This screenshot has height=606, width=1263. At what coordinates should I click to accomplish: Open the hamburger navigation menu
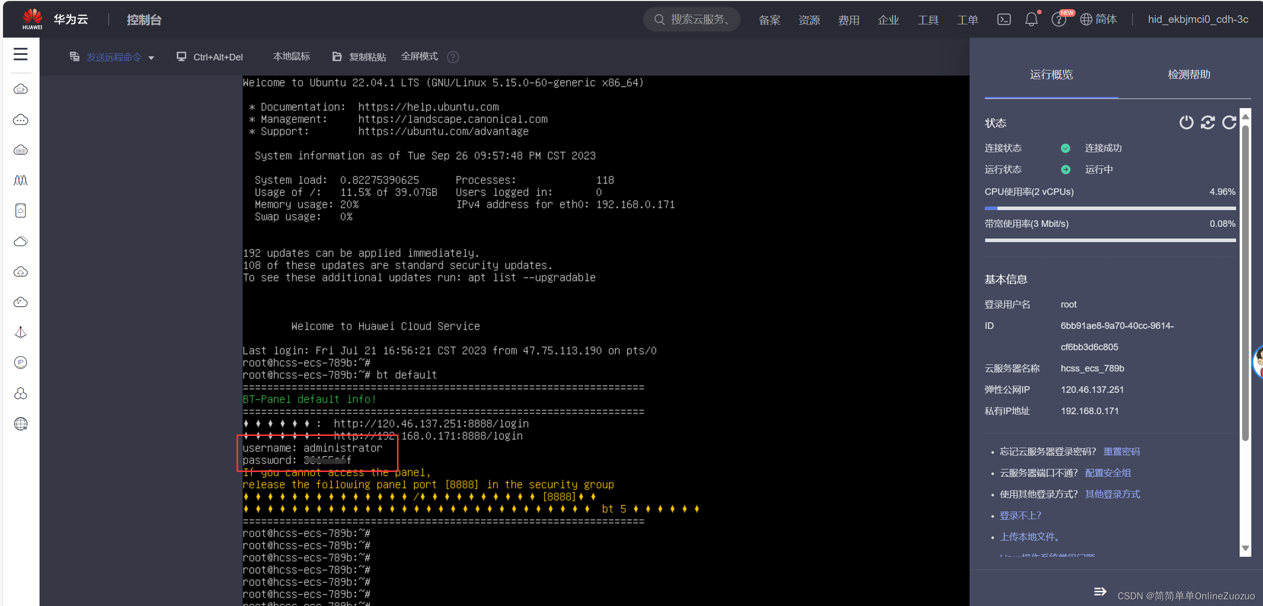pyautogui.click(x=20, y=54)
